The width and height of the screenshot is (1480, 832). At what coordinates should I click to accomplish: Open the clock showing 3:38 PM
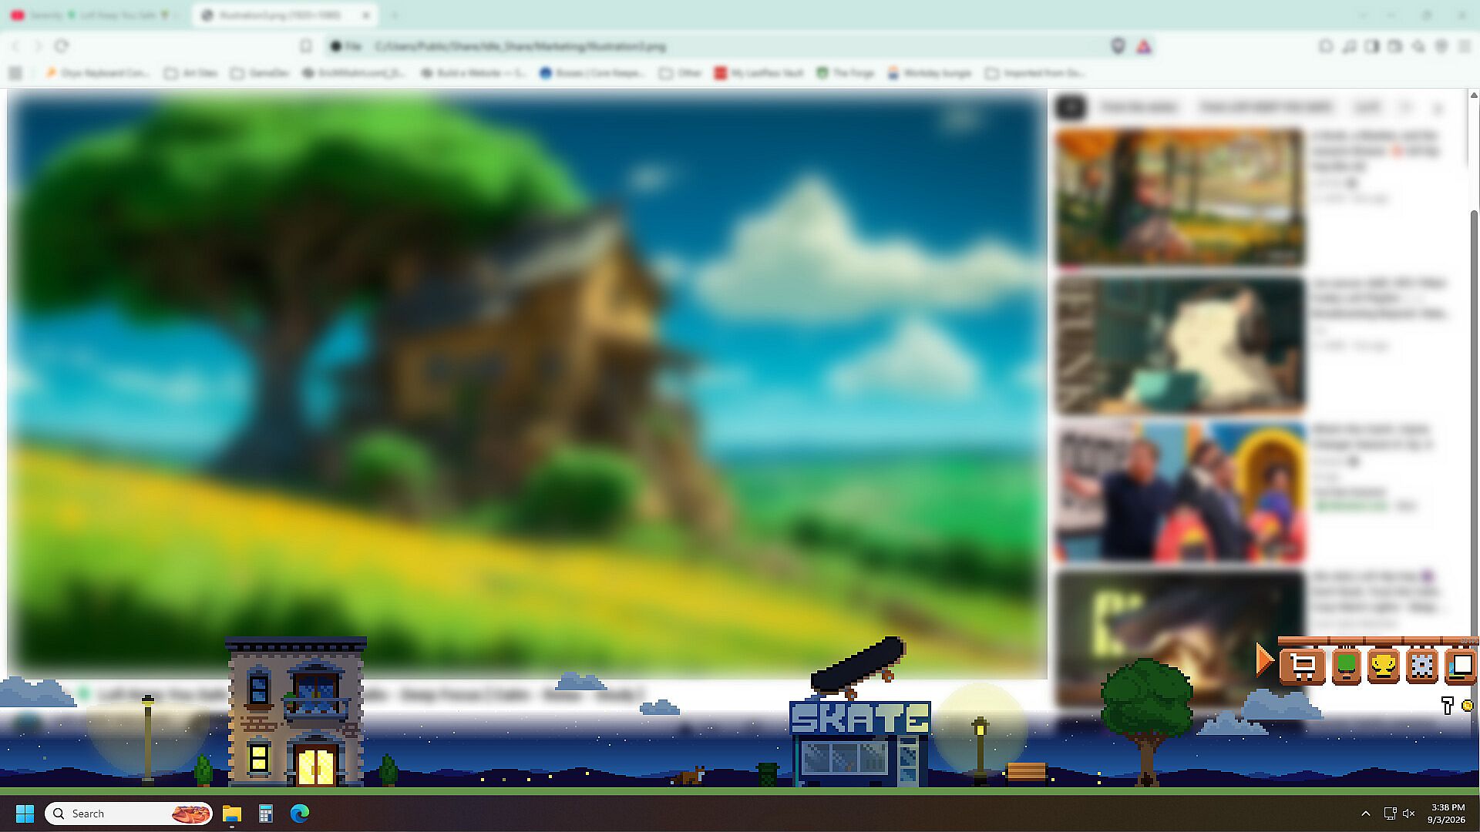click(1447, 814)
